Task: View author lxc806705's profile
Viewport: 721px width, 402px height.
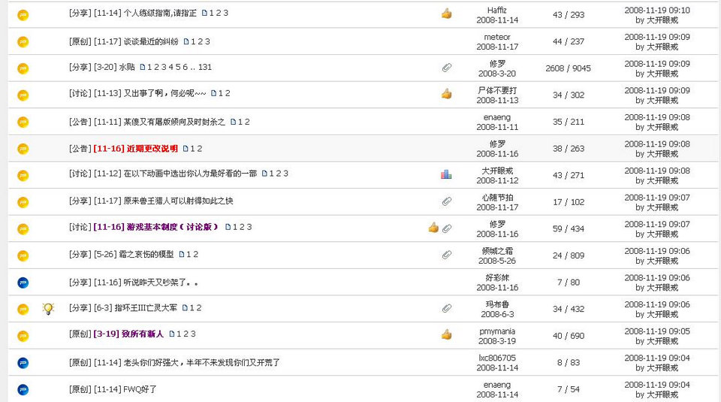Action: point(497,358)
